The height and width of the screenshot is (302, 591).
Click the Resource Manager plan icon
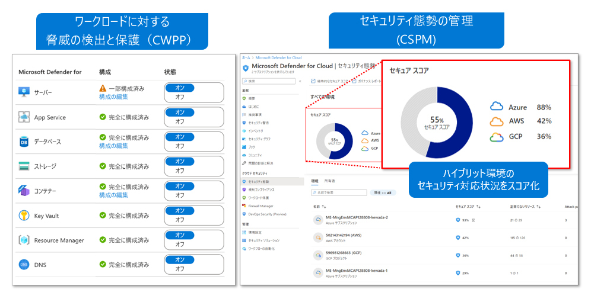point(24,240)
